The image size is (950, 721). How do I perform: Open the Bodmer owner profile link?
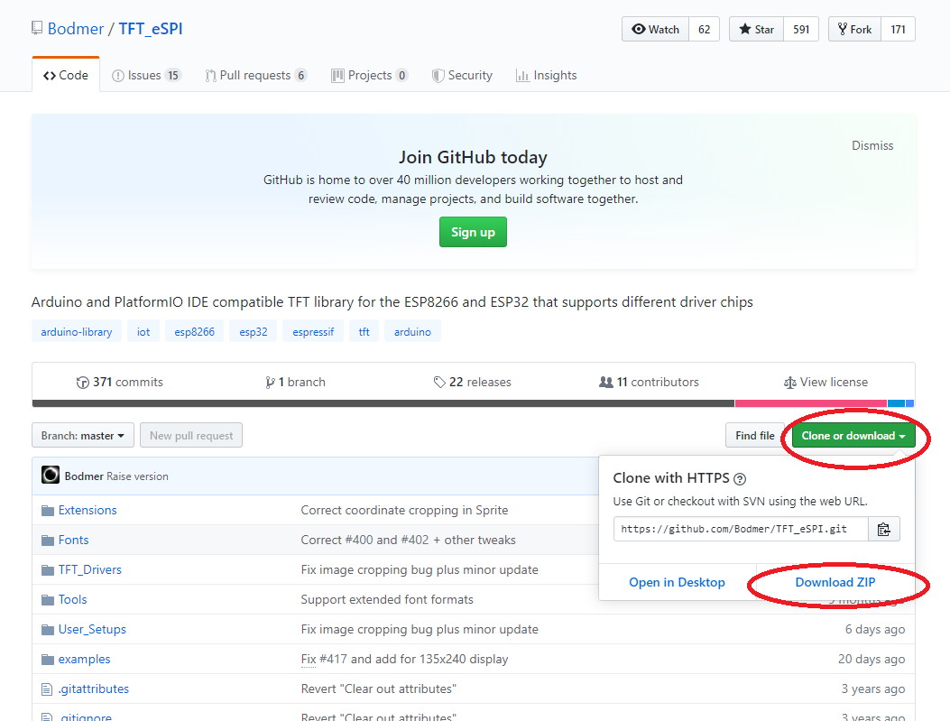[x=76, y=29]
